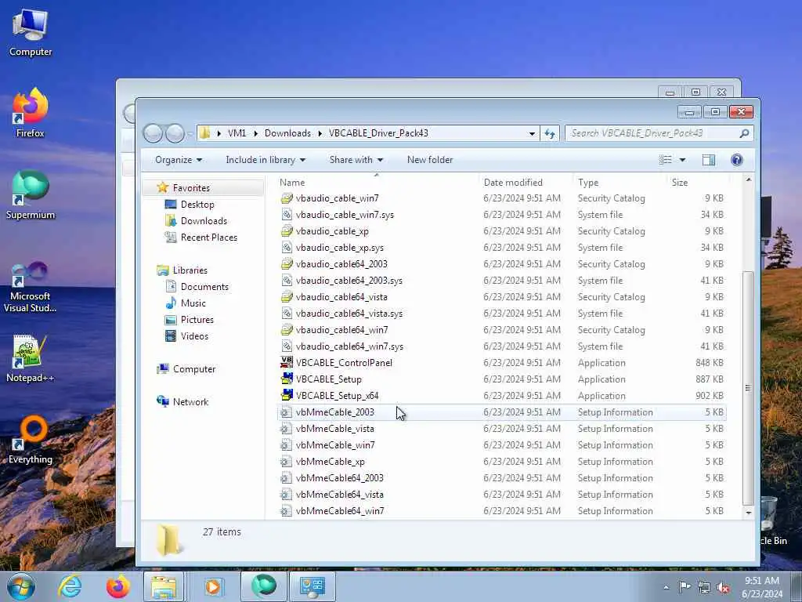Select Libraries in the navigation pane
The height and width of the screenshot is (602, 802).
pos(190,270)
